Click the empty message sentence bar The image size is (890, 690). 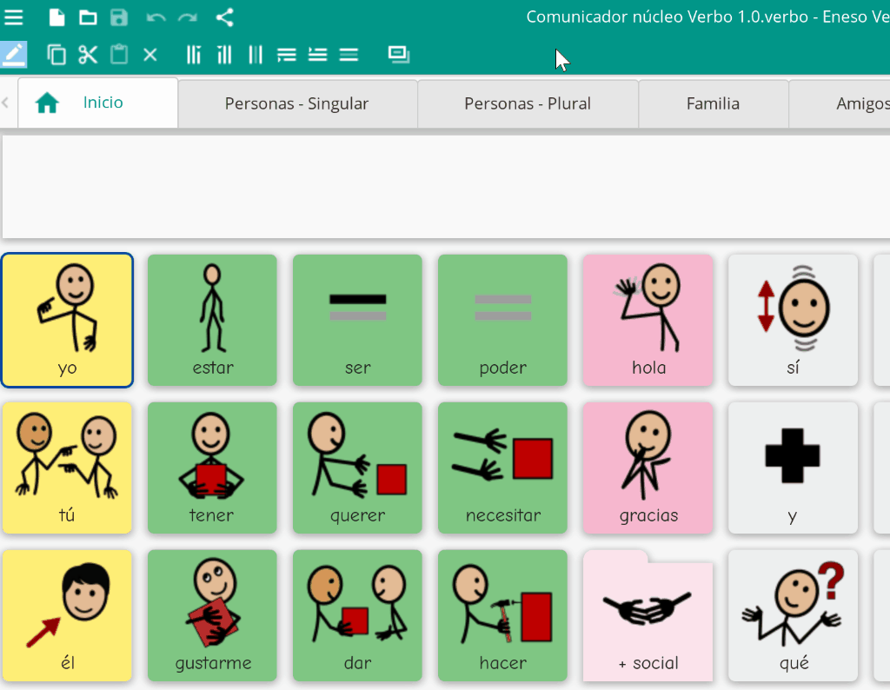click(446, 187)
